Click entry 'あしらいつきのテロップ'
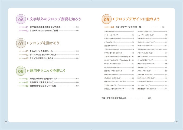Image resolution: width=183 pixels, height=130 pixels. click(112, 67)
